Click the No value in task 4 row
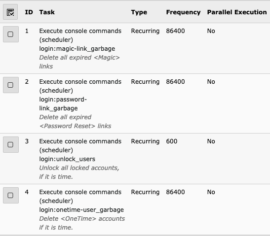The height and width of the screenshot is (236, 270). tap(211, 192)
